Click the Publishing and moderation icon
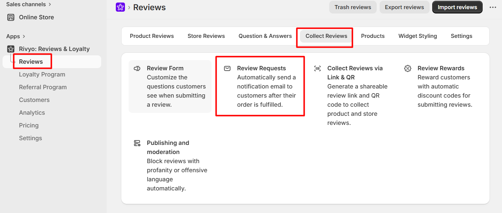This screenshot has width=502, height=213. [x=137, y=143]
